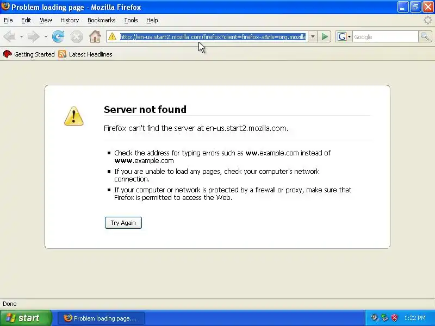Click the Google search input box

[x=386, y=36]
